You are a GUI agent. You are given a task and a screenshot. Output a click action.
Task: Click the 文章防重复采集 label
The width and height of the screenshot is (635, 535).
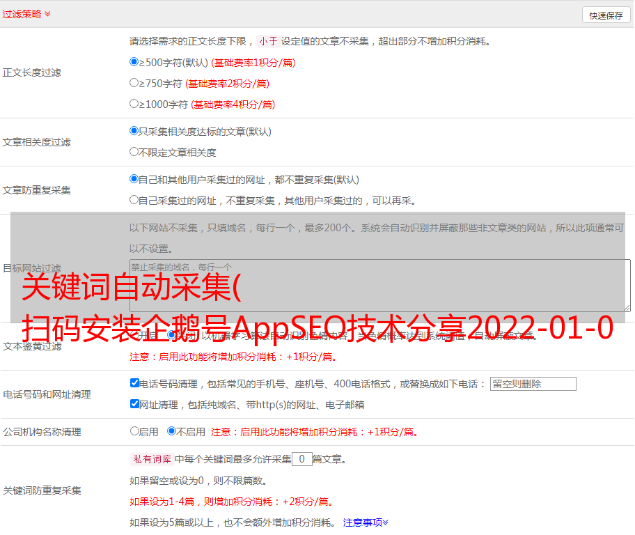point(36,190)
